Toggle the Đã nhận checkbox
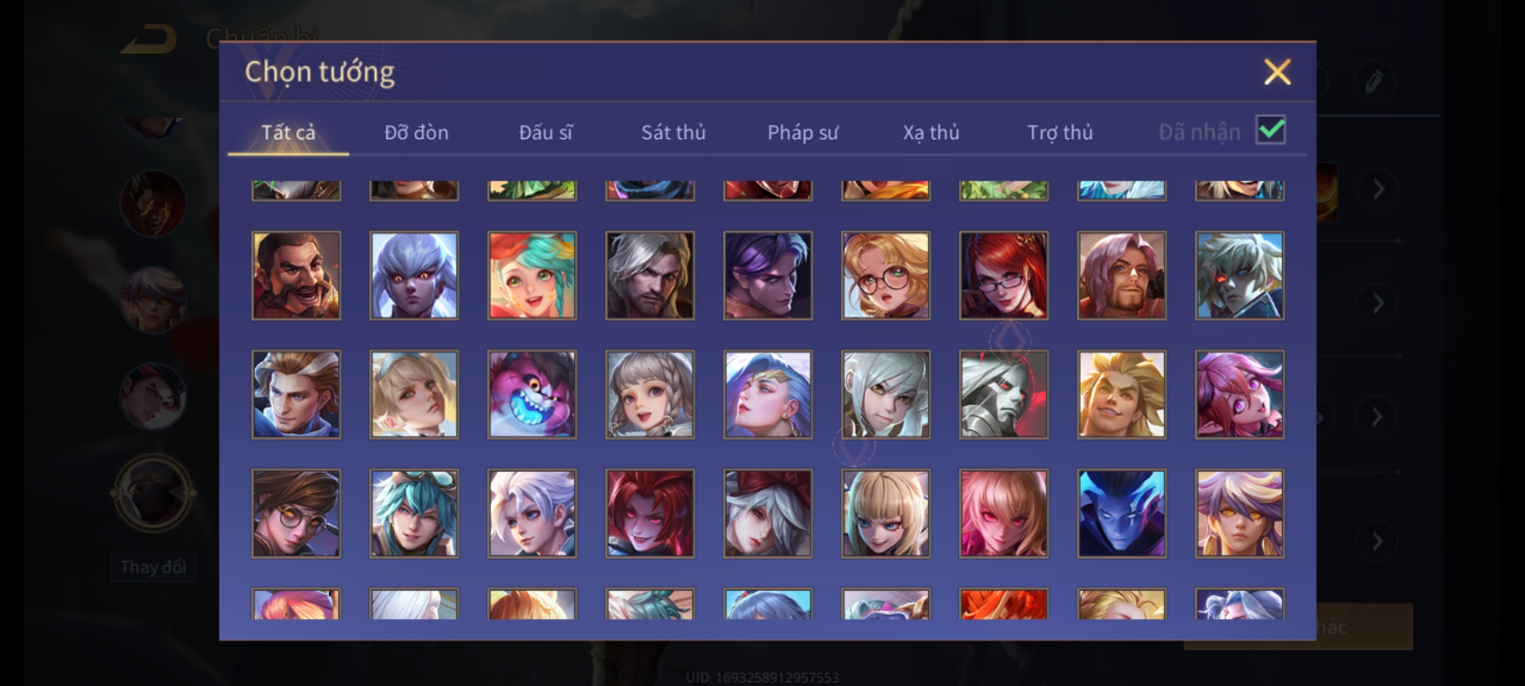This screenshot has width=1525, height=686. 1271,130
